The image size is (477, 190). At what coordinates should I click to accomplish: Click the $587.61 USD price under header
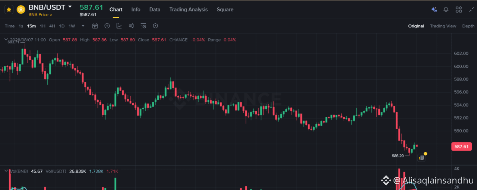pyautogui.click(x=88, y=14)
